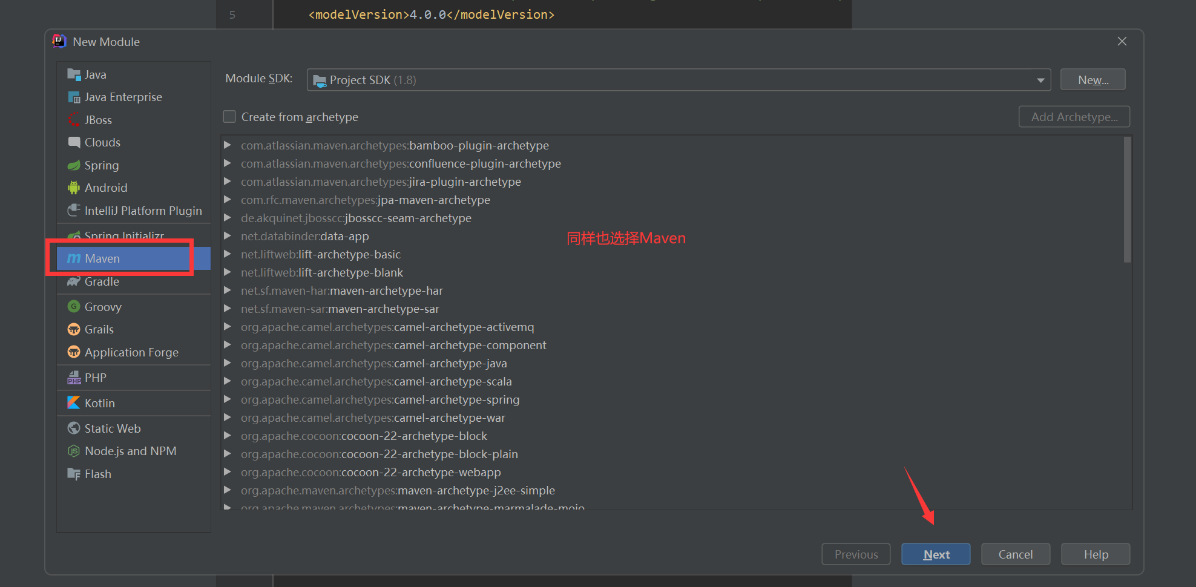The height and width of the screenshot is (587, 1196).
Task: Click Add Archetype... button
Action: point(1074,117)
